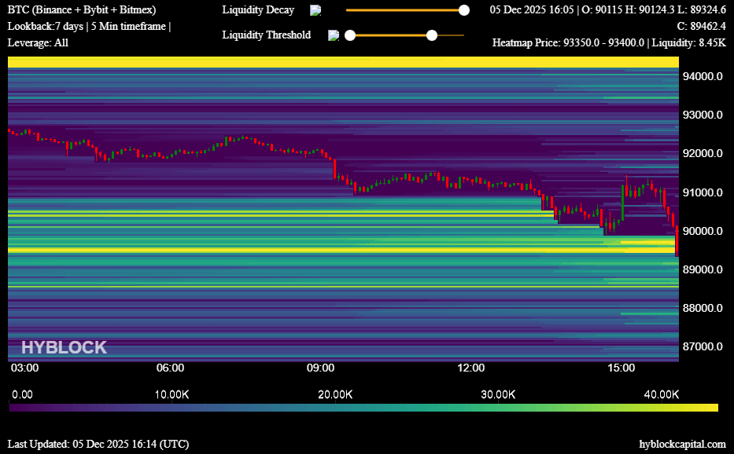Click the Liquidity Decay slider handle
The image size is (734, 454).
coord(464,10)
